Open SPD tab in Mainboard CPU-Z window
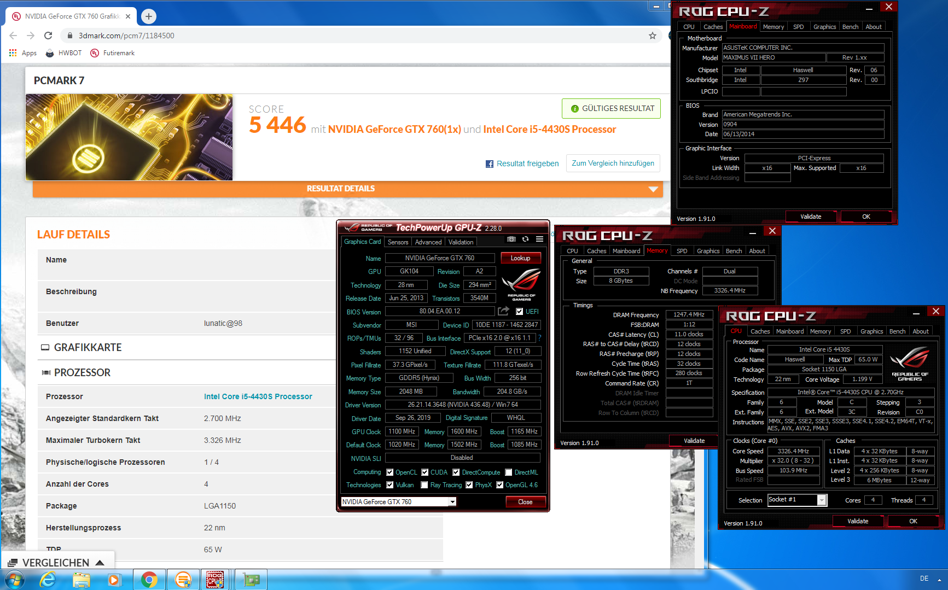This screenshot has height=590, width=948. coord(798,27)
